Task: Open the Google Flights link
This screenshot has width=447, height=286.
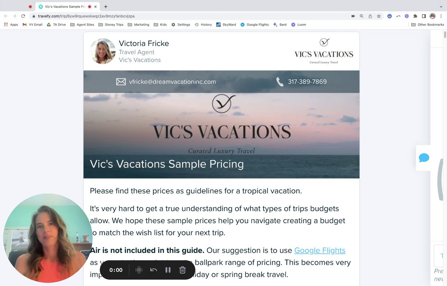Action: (320, 250)
